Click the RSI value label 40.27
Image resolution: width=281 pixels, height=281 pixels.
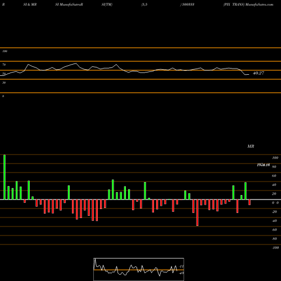tap(259, 73)
